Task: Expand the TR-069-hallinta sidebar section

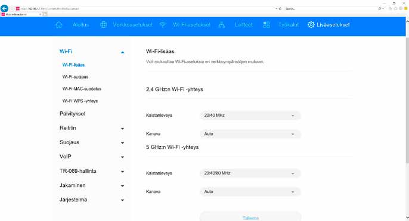Action: pyautogui.click(x=122, y=172)
